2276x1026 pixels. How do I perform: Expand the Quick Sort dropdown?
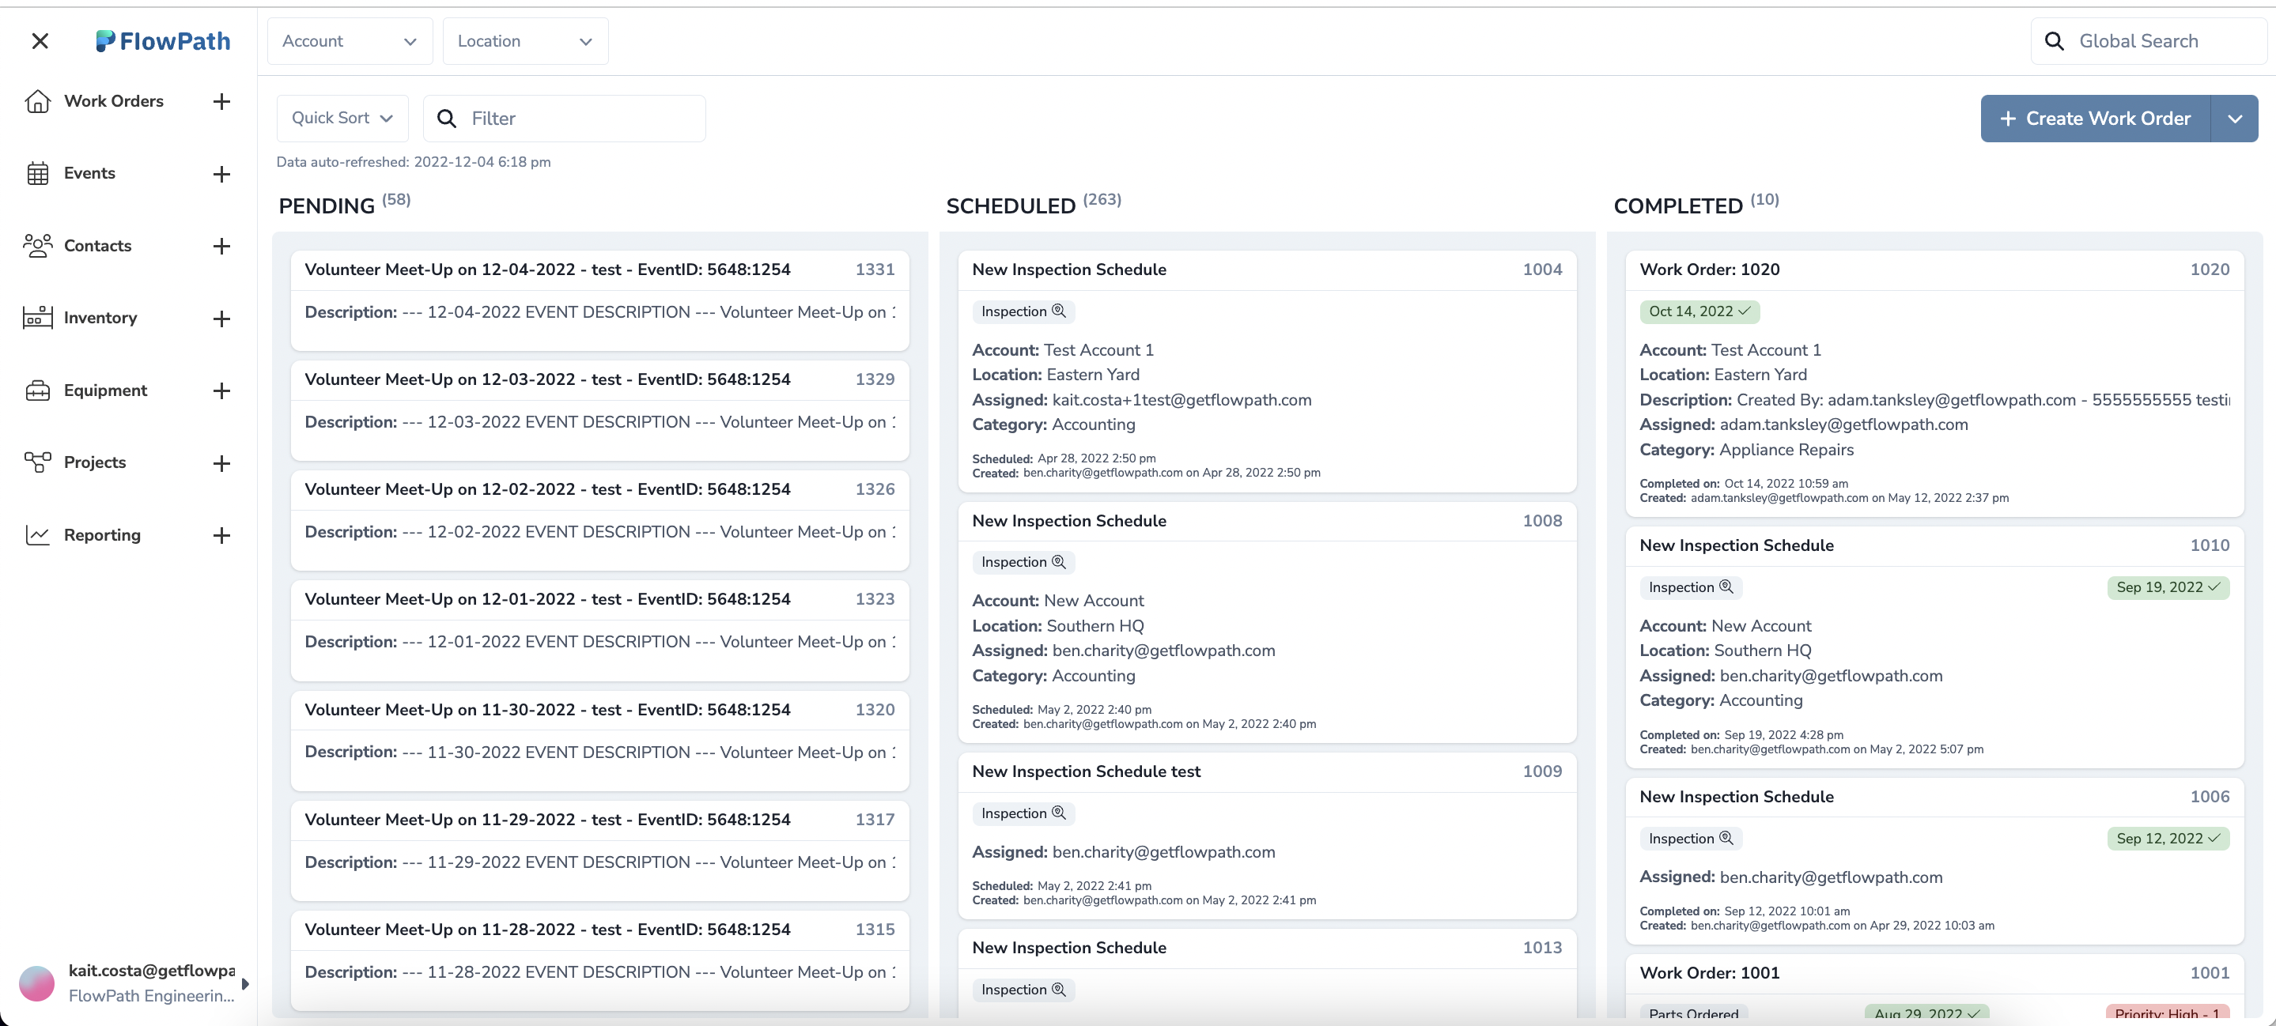(x=341, y=118)
